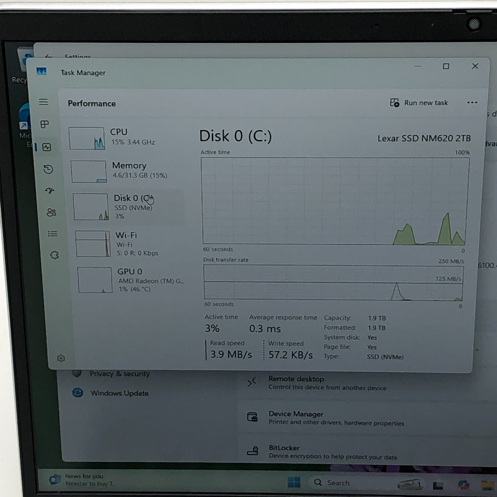The image size is (497, 497).
Task: Open the Task Manager hamburger navigation menu
Action: point(43,102)
